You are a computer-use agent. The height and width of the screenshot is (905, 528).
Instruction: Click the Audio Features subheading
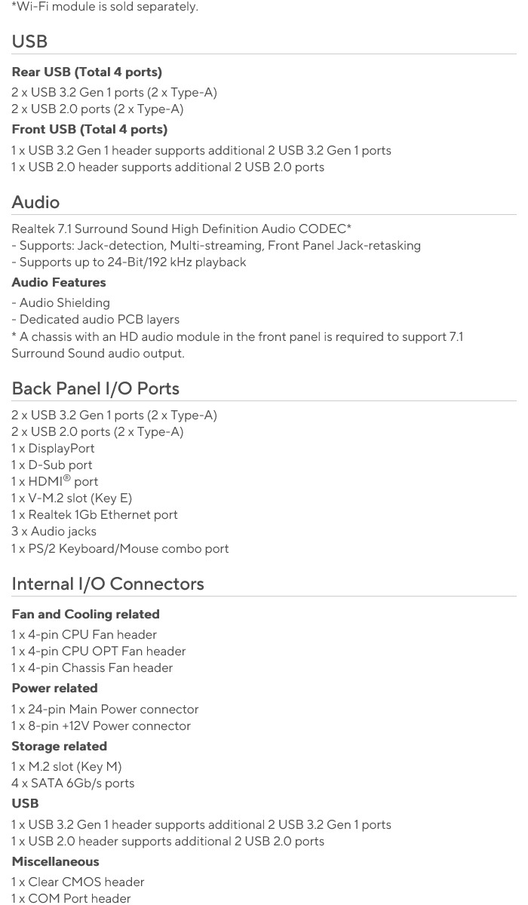point(59,282)
